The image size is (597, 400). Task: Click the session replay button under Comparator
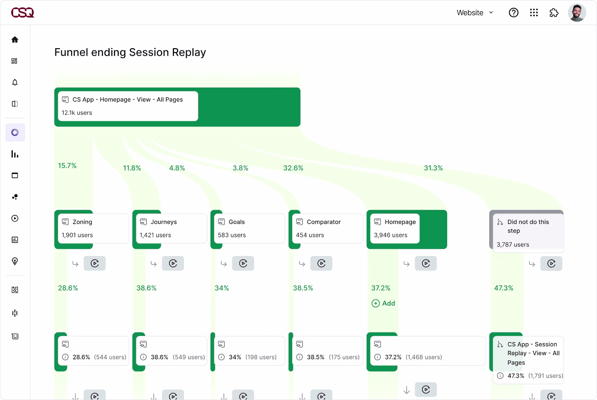(x=322, y=263)
